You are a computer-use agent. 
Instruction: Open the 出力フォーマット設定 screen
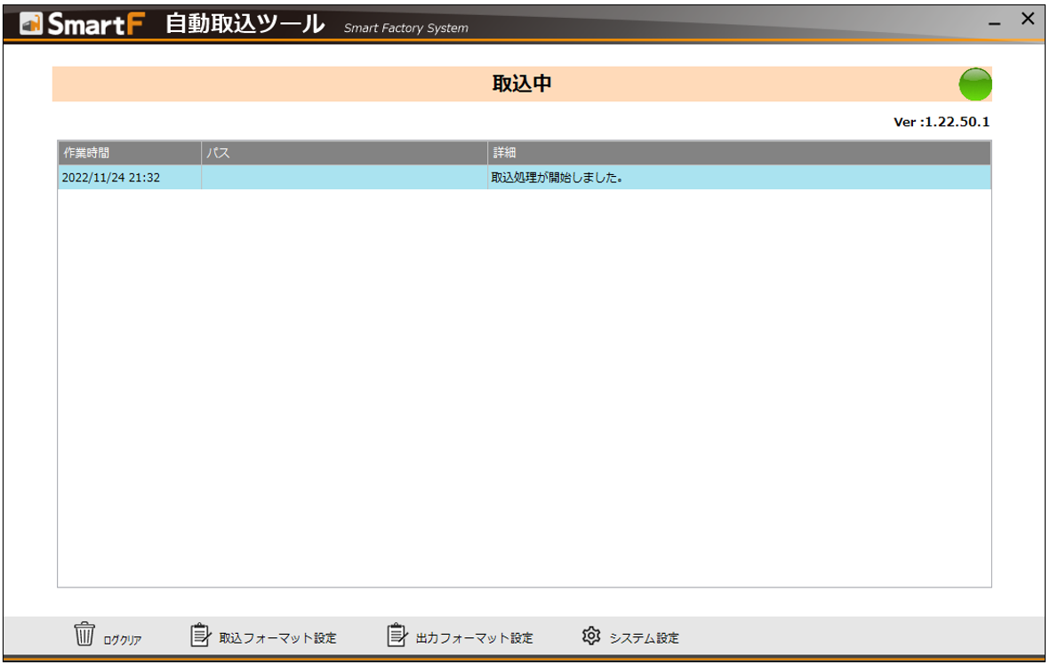(x=472, y=636)
